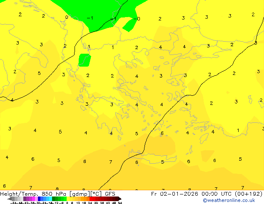
Task: Click the '(00+192)' forecast hour label
Action: (x=249, y=194)
